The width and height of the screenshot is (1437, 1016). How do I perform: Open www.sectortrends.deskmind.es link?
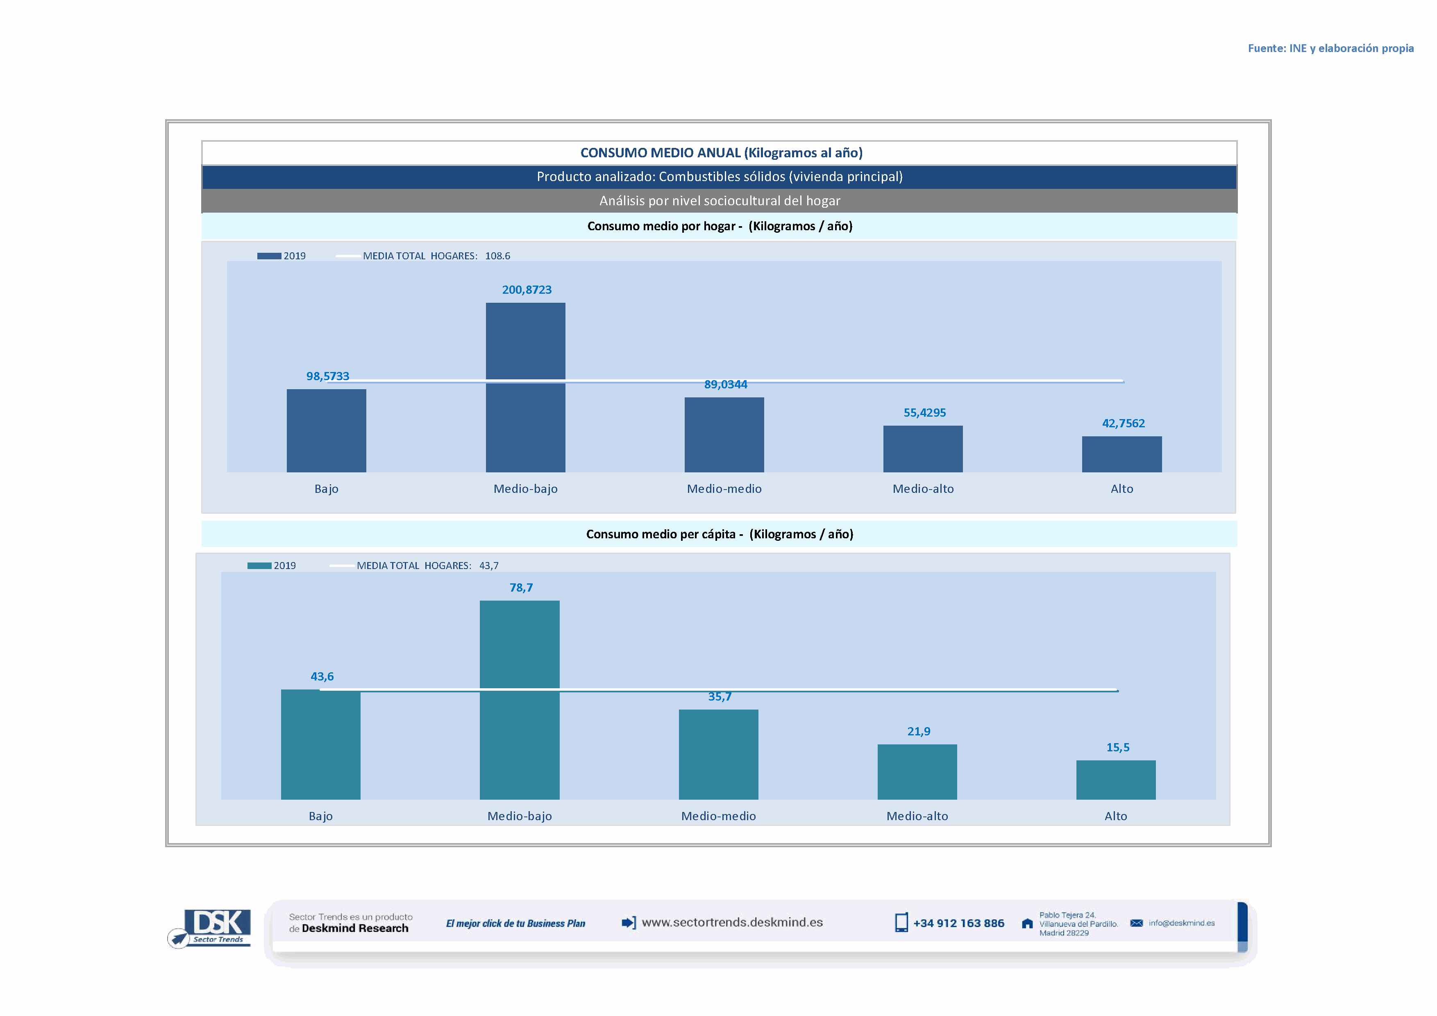coord(732,923)
